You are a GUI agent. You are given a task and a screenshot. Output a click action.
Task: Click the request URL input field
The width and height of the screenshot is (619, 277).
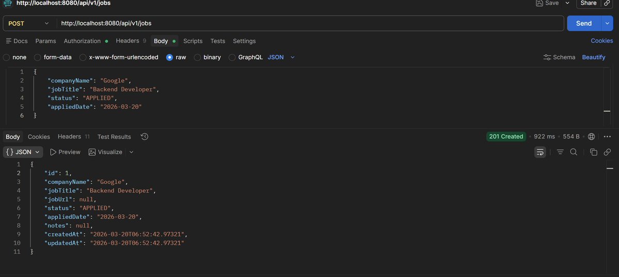pyautogui.click(x=310, y=23)
